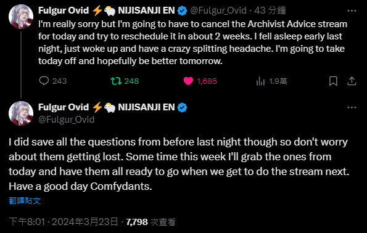Click the 248 retweet count

pyautogui.click(x=131, y=81)
